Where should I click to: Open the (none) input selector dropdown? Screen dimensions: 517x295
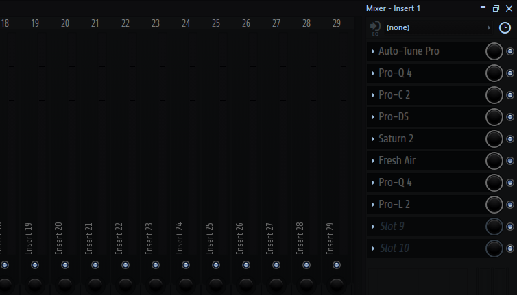(x=439, y=27)
